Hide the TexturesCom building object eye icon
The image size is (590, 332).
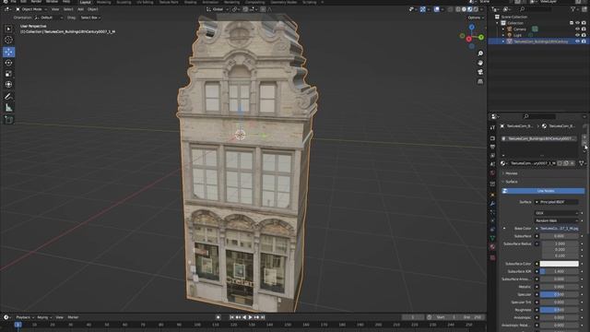pos(578,41)
